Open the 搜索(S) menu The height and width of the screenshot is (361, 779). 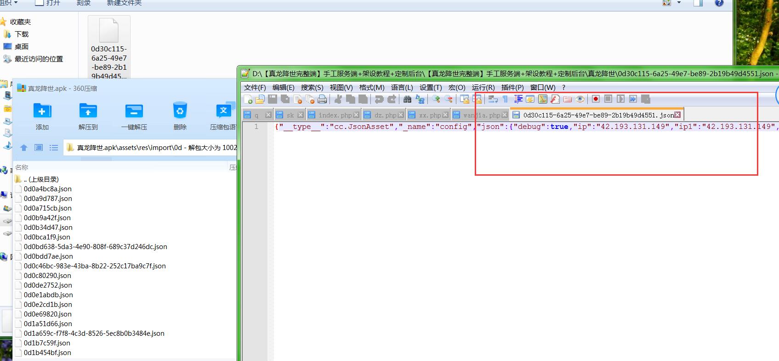[312, 87]
